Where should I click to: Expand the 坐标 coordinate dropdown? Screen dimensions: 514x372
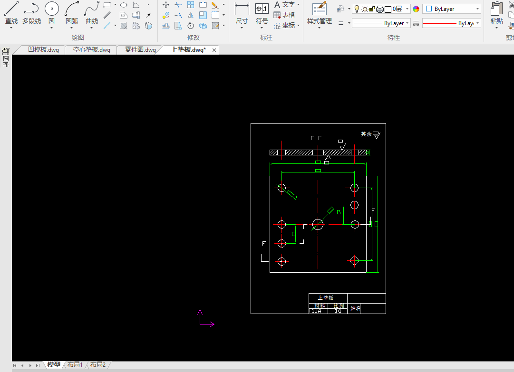pyautogui.click(x=298, y=25)
